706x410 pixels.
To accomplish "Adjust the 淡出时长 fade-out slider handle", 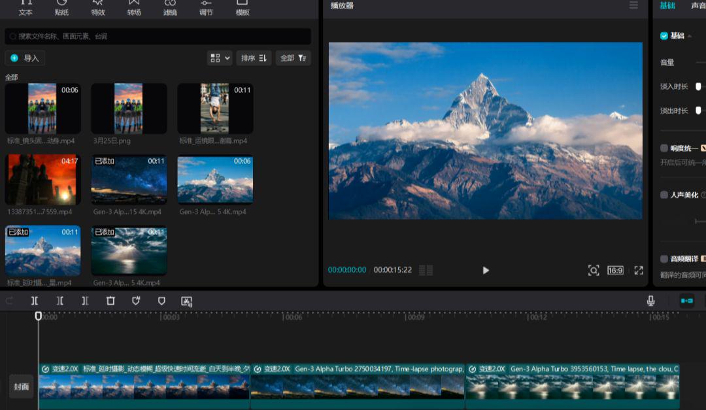I will point(698,111).
